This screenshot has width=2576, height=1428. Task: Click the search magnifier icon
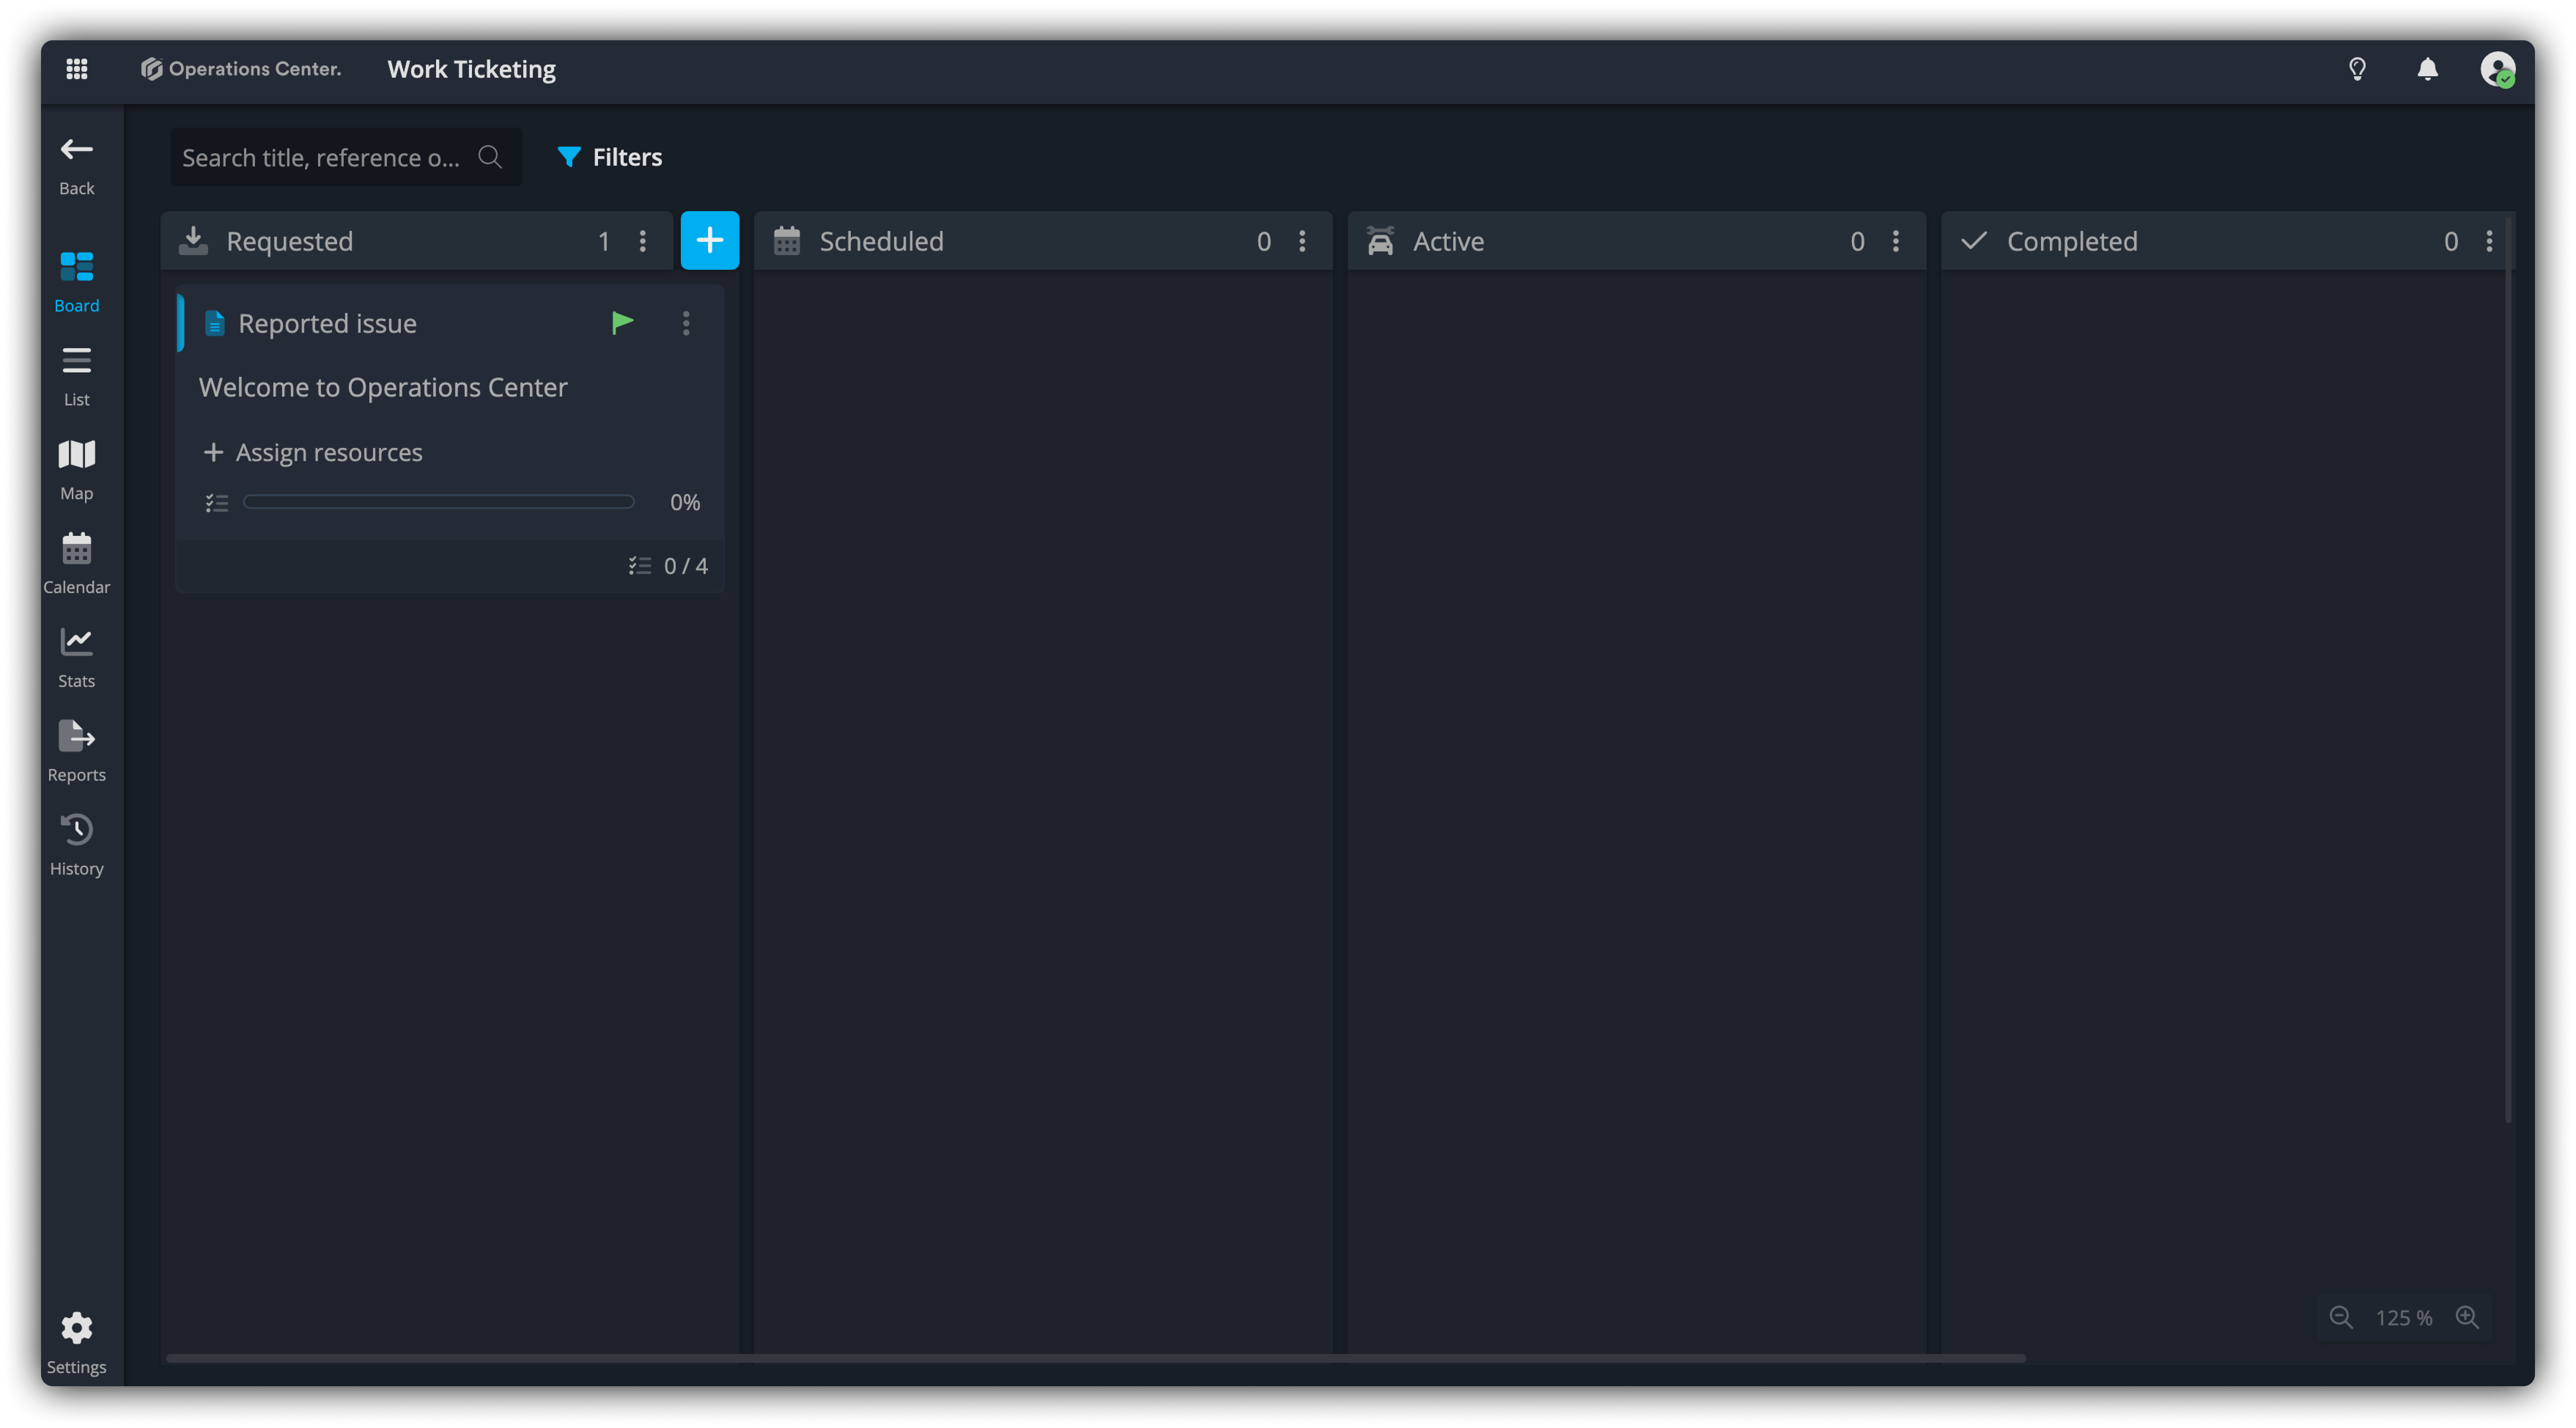pos(490,157)
